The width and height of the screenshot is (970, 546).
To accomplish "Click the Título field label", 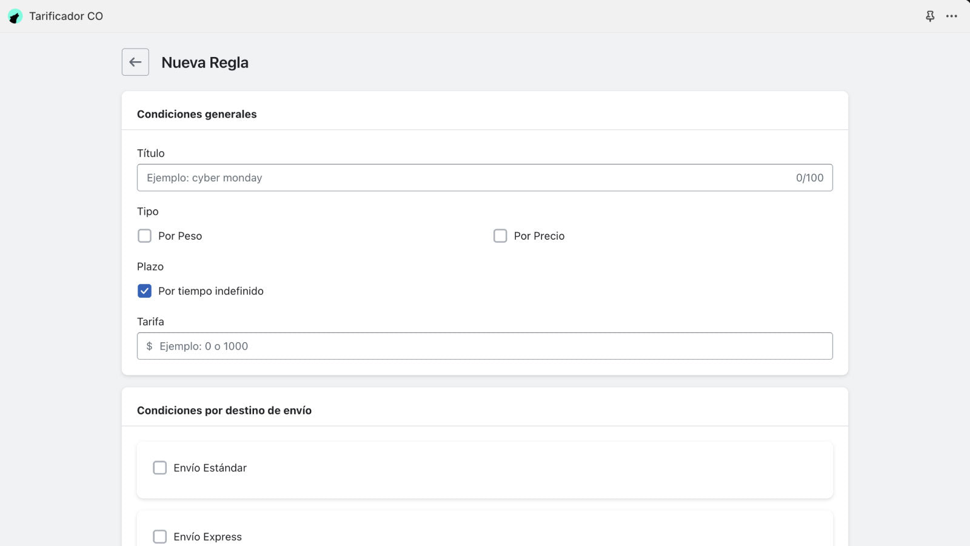I will click(x=150, y=153).
